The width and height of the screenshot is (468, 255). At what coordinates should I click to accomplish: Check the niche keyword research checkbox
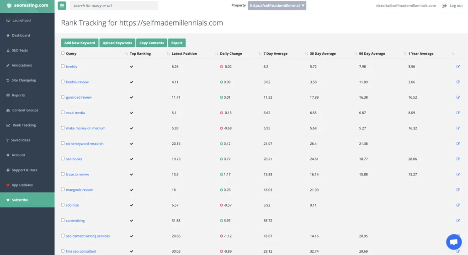tap(63, 143)
